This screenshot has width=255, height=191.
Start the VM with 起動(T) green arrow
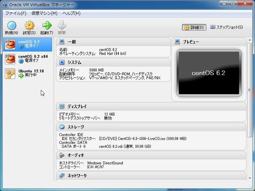click(x=47, y=26)
